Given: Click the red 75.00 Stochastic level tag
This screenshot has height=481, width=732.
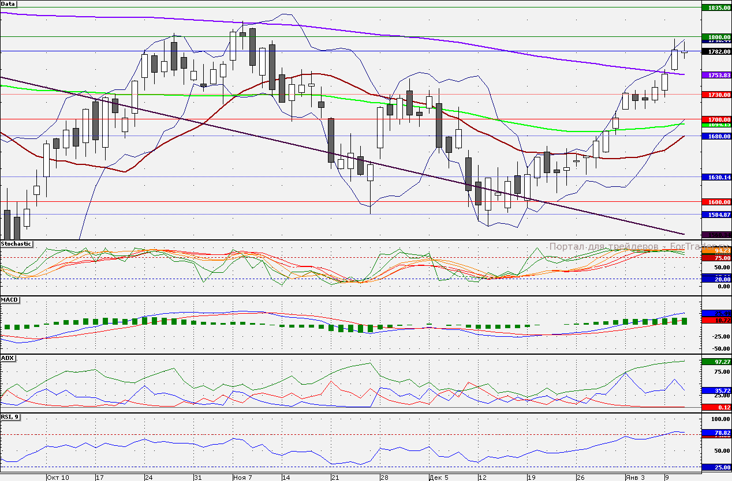Looking at the screenshot, I should click(716, 258).
